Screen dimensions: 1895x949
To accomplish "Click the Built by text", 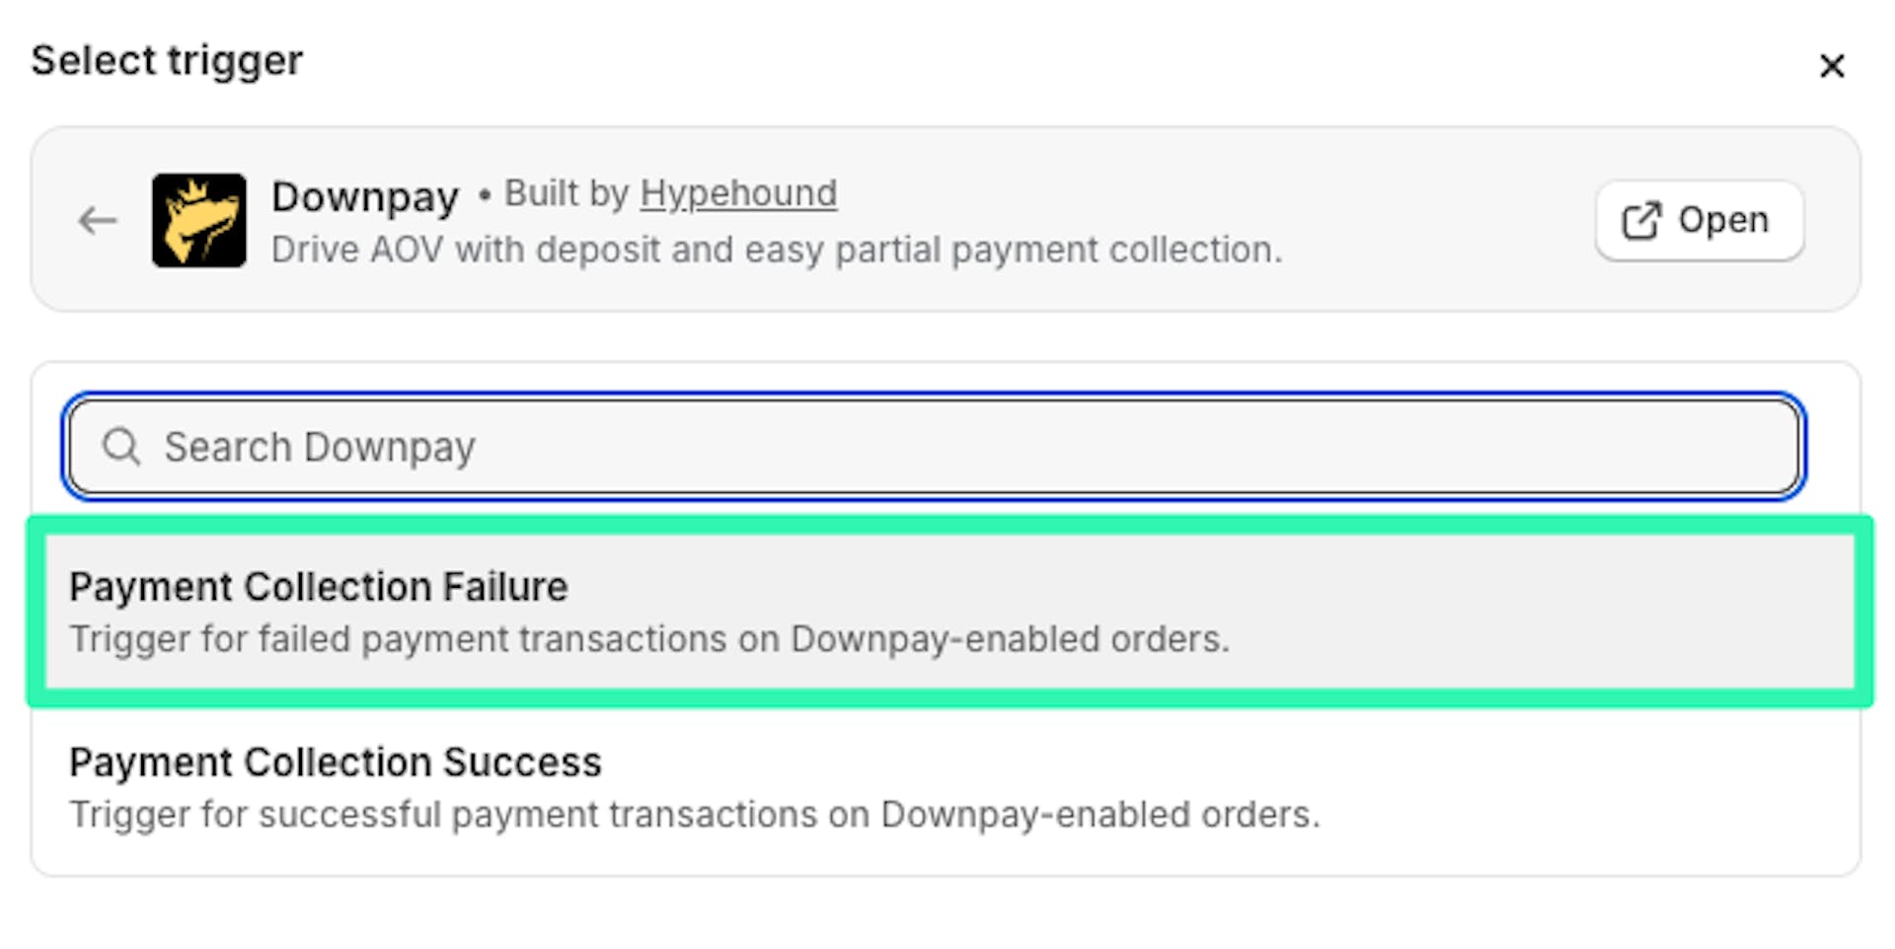I will (566, 193).
